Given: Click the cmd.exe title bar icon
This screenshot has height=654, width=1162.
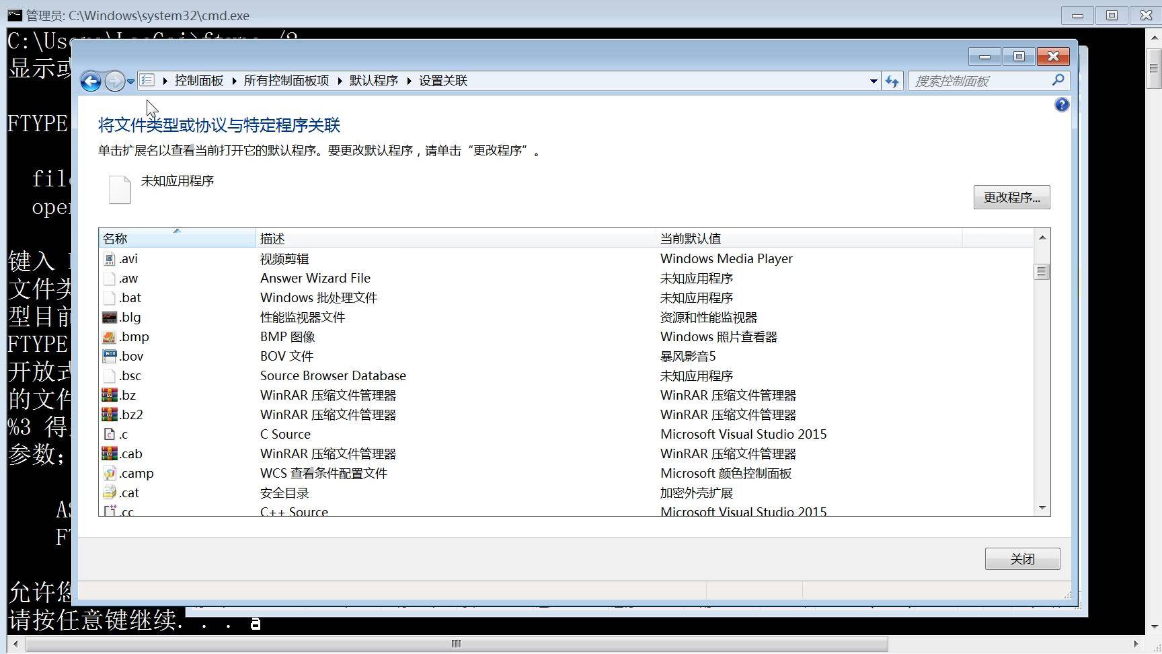Looking at the screenshot, I should (x=15, y=15).
